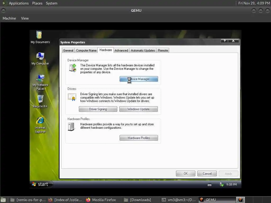Open My Network Places icon
271x203 pixels.
click(40, 82)
